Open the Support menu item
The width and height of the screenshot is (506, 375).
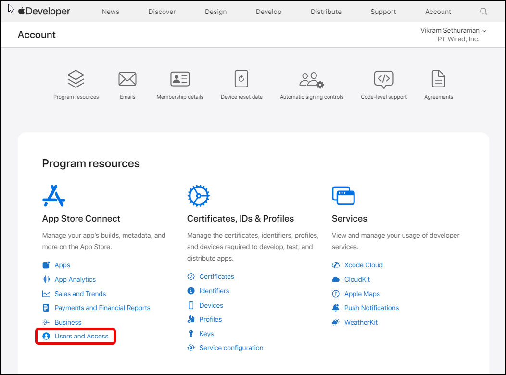click(383, 12)
